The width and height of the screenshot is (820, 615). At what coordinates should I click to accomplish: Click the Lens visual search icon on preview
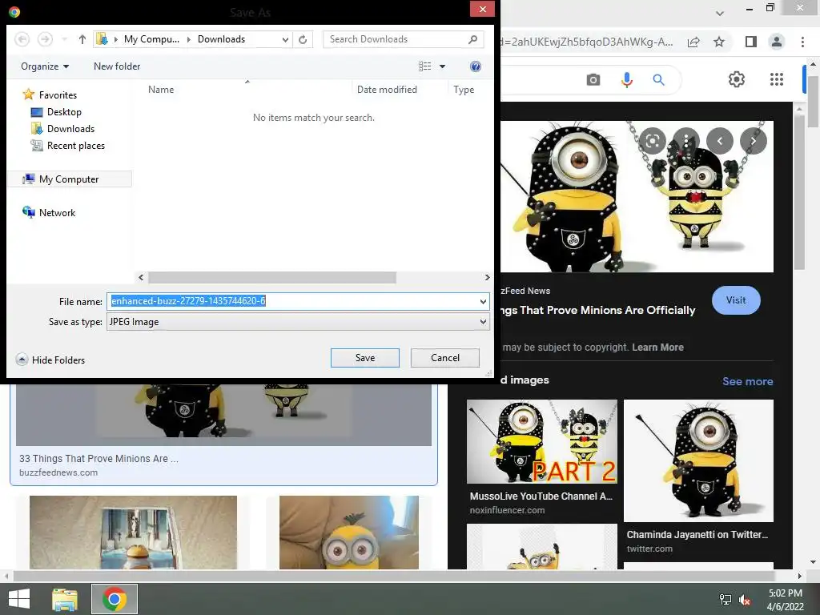(x=652, y=141)
